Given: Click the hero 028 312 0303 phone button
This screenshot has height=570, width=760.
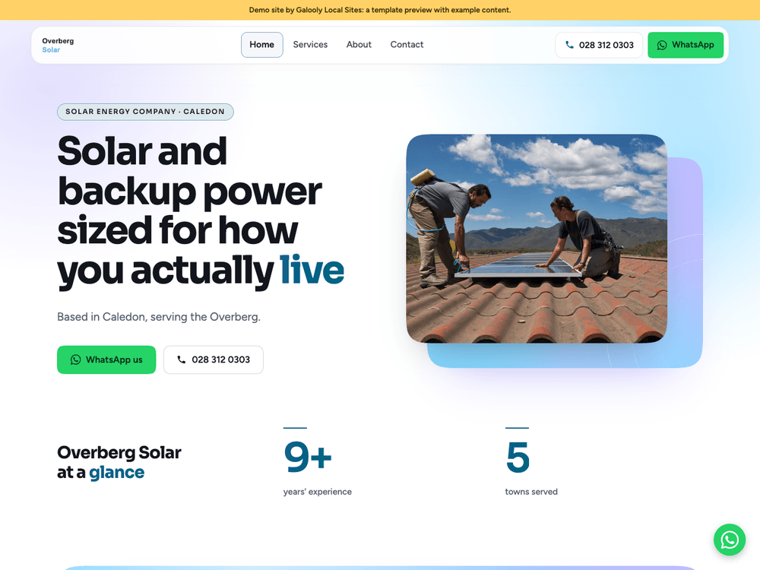Looking at the screenshot, I should tap(214, 359).
